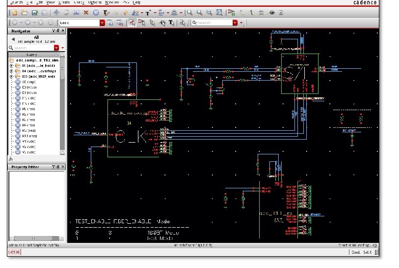Click the Navigator pin icon below tree
Image resolution: width=399 pixels, height=268 pixels.
tap(11, 159)
